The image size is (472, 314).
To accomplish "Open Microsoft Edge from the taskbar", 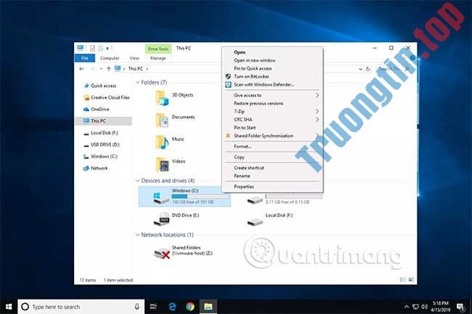I will pyautogui.click(x=172, y=307).
